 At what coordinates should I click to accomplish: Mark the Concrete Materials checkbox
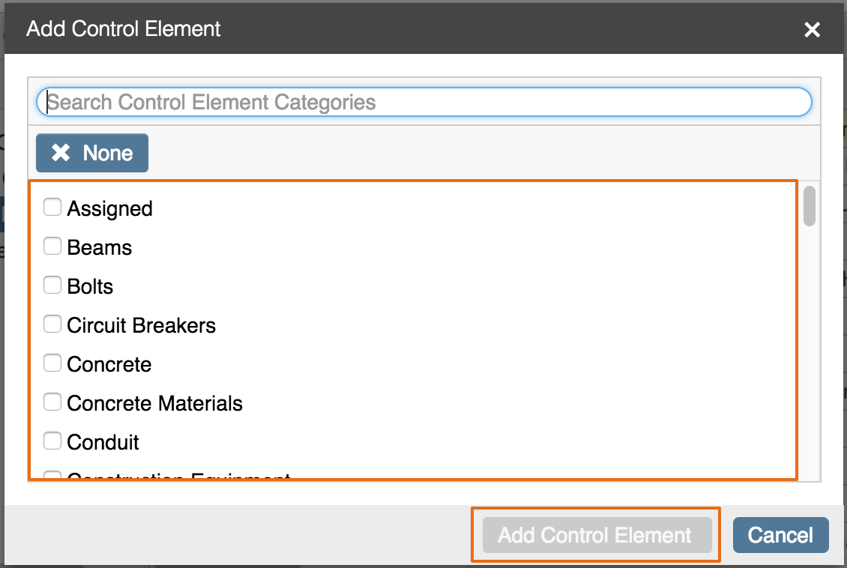pyautogui.click(x=52, y=402)
